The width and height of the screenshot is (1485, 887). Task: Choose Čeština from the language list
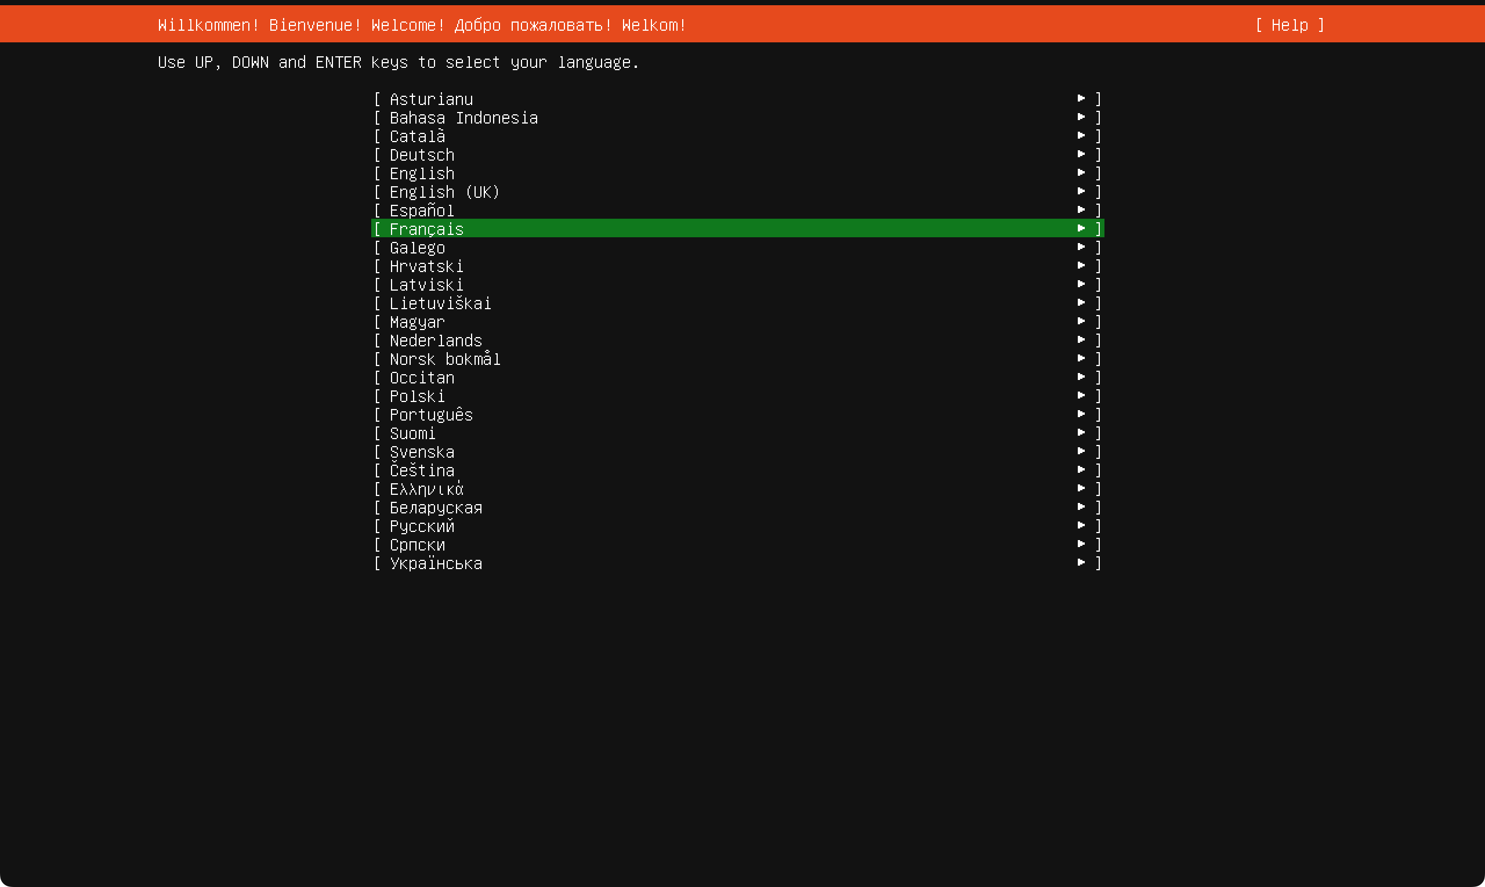point(422,470)
